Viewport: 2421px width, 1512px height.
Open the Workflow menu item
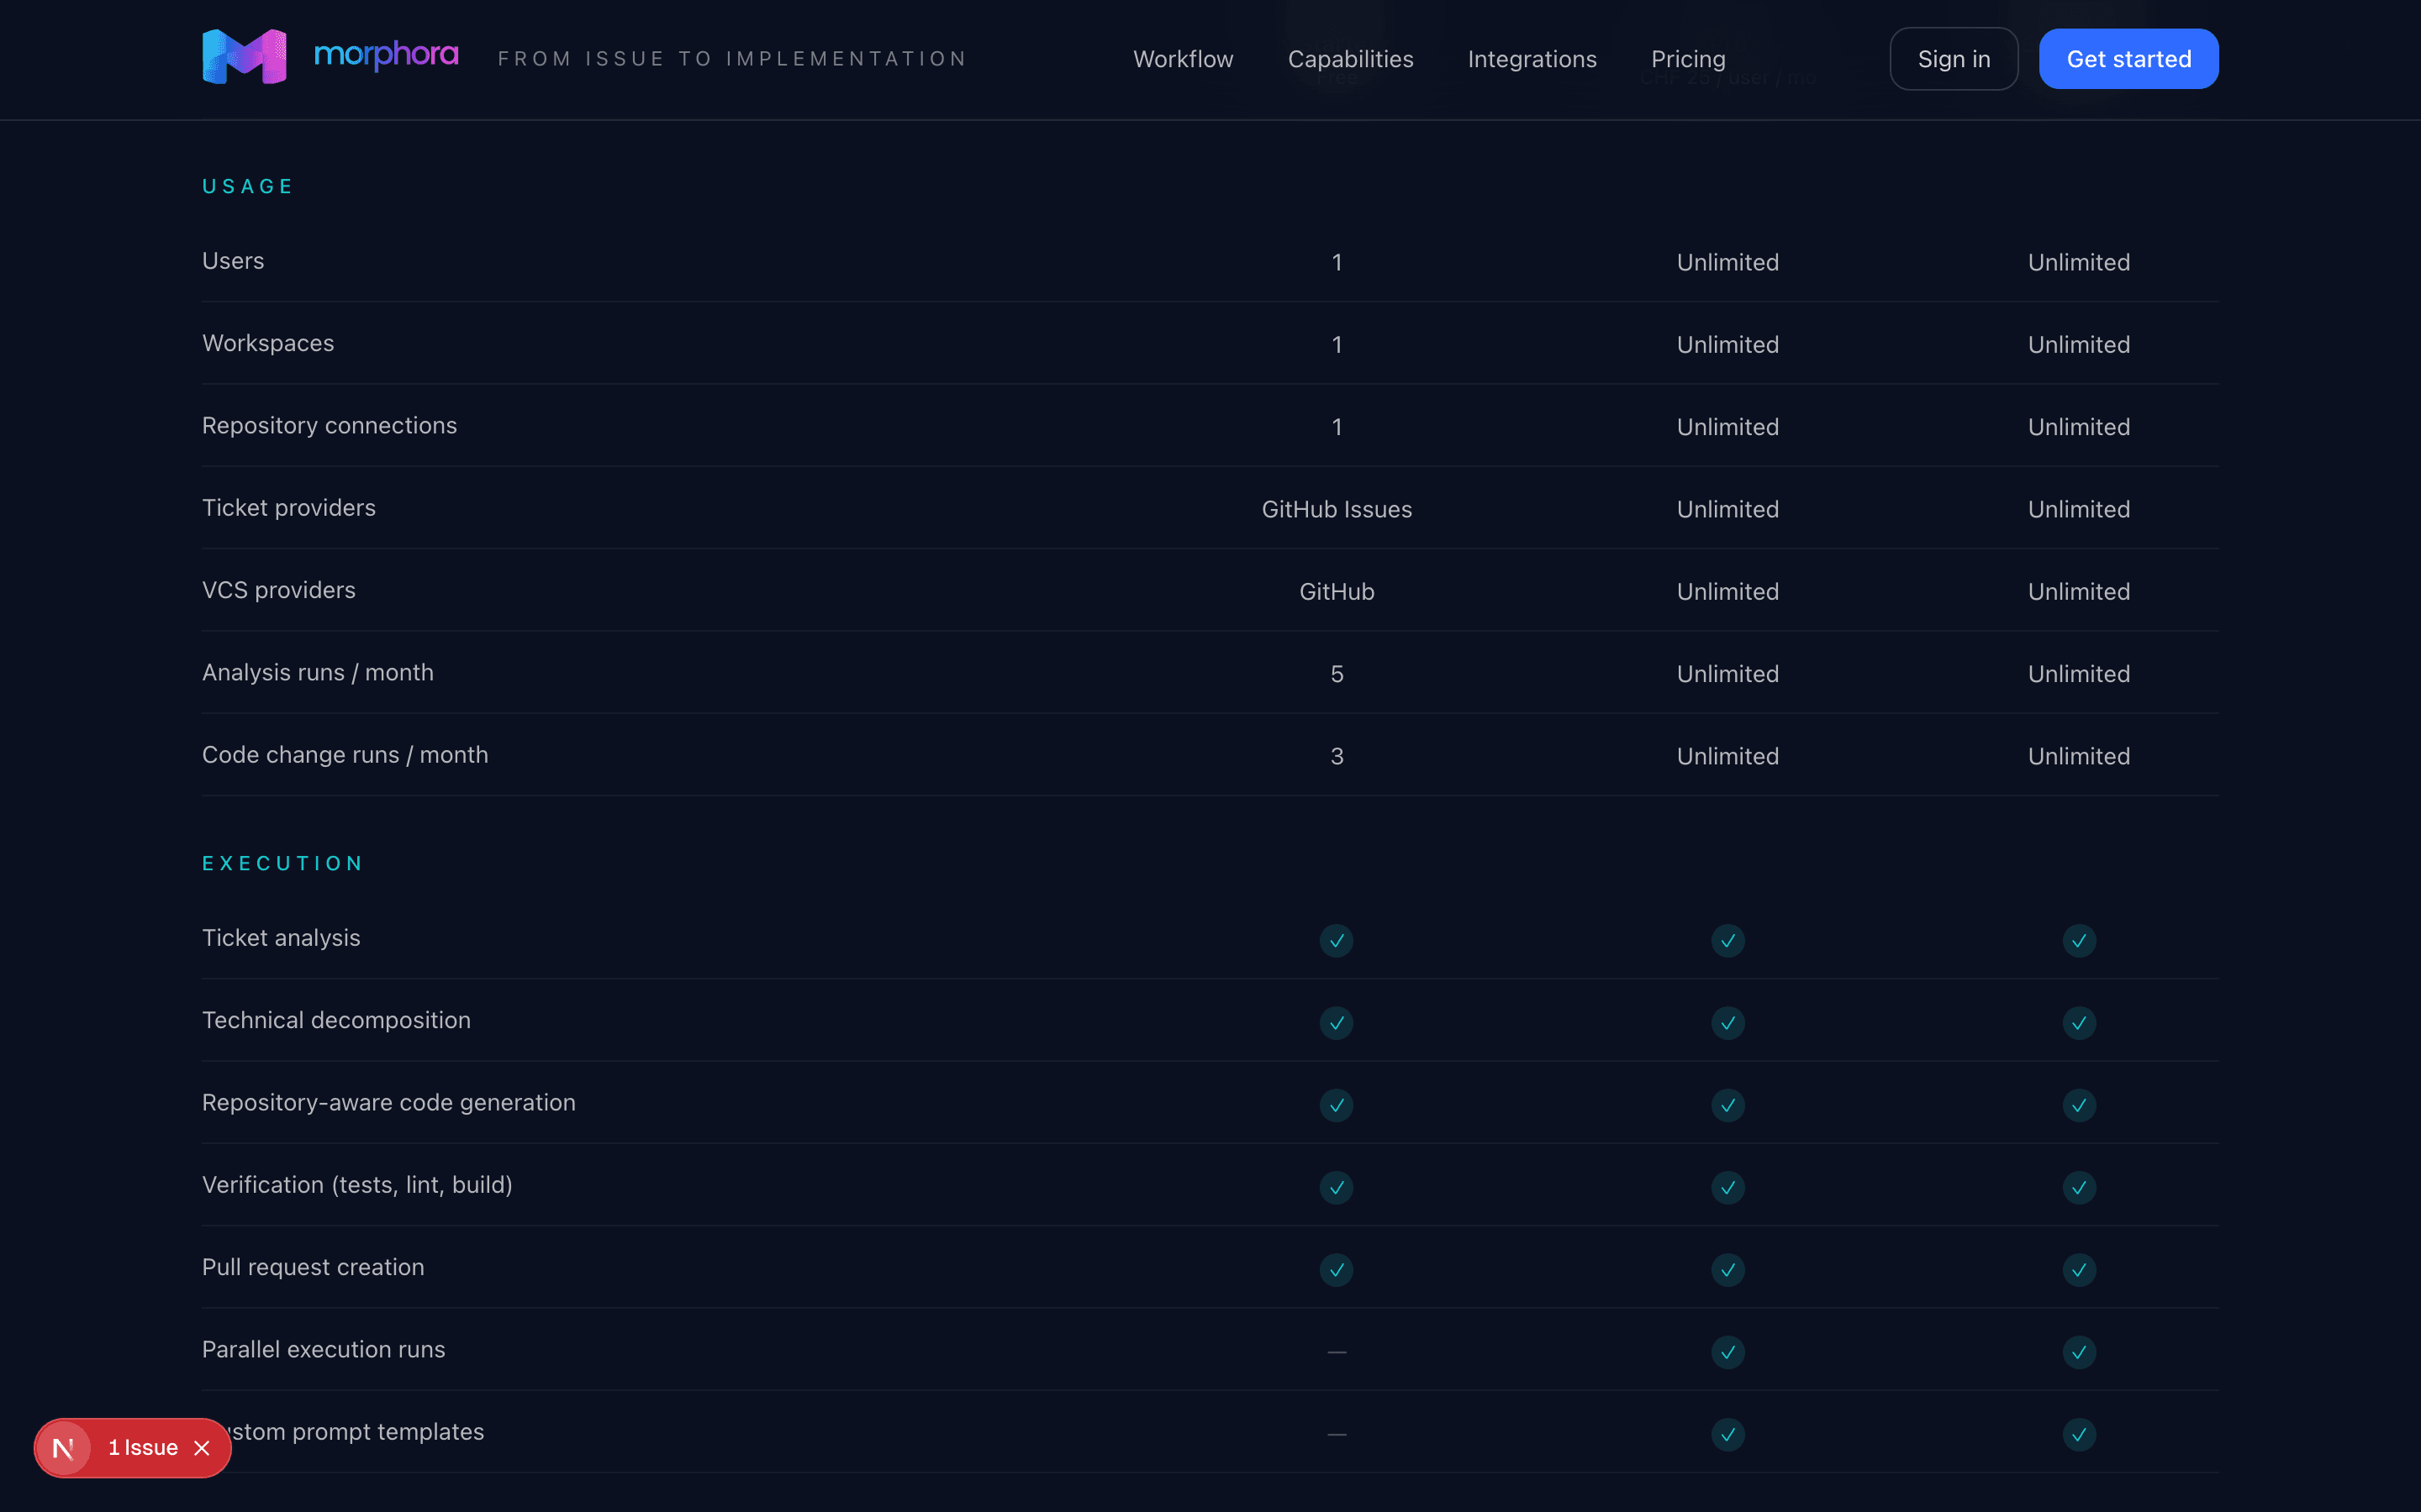1184,59
